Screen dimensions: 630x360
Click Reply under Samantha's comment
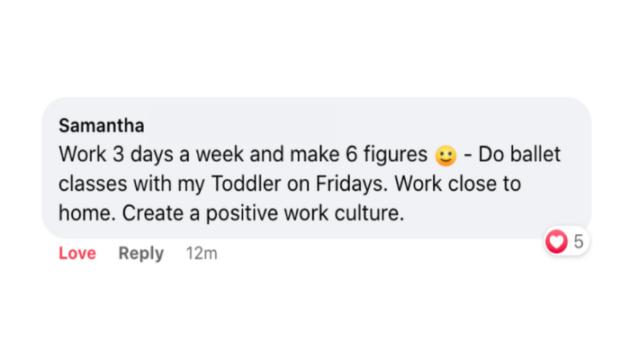[141, 254]
